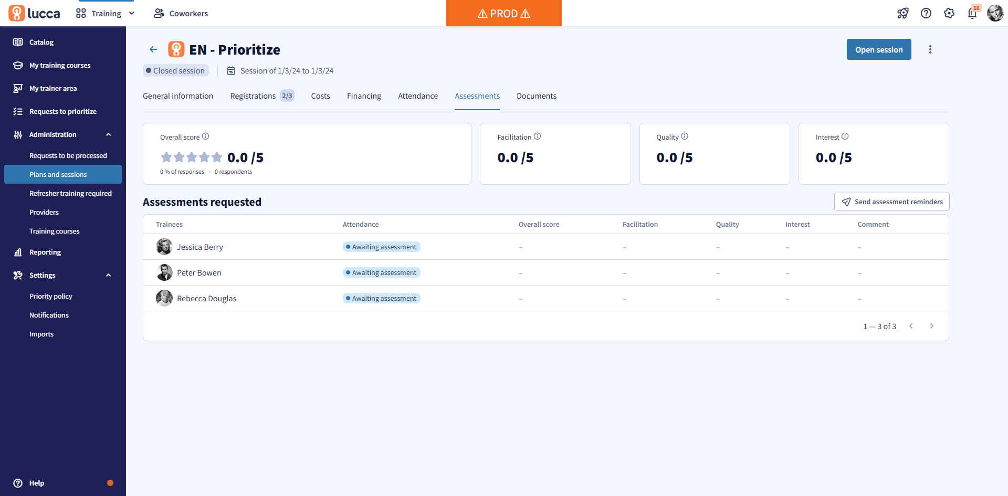Click Peter Bowen's avatar

click(164, 272)
